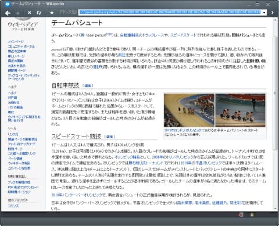Open the アップロード (ウィキメディア・コモンズ) link
This screenshot has height=226, width=279.
[x=24, y=77]
